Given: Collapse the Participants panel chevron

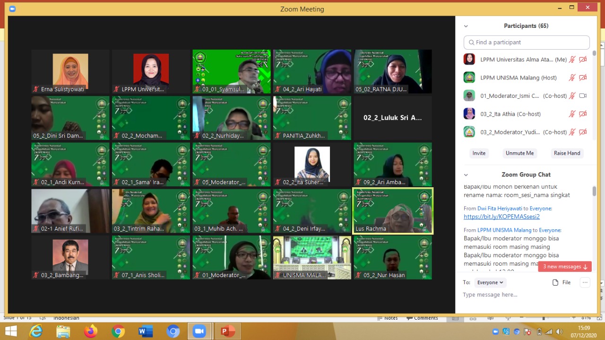Looking at the screenshot, I should point(466,26).
